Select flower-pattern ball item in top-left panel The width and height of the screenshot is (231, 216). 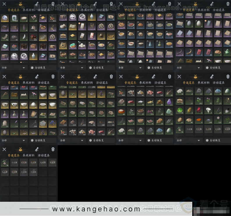[x=5, y=18]
